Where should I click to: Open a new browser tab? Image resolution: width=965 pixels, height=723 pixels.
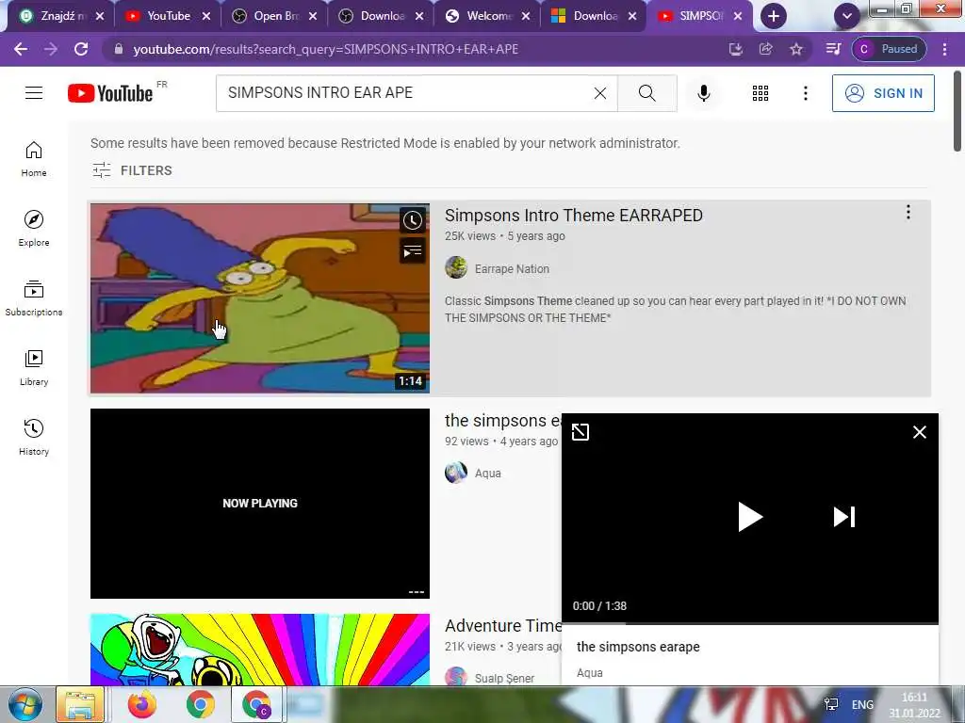(774, 16)
